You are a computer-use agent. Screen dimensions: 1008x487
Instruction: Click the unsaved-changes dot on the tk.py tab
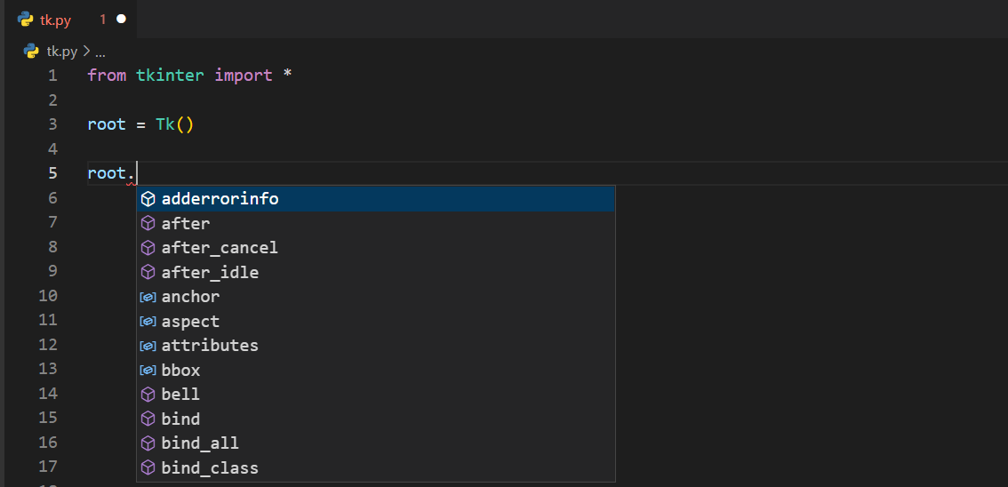[121, 19]
